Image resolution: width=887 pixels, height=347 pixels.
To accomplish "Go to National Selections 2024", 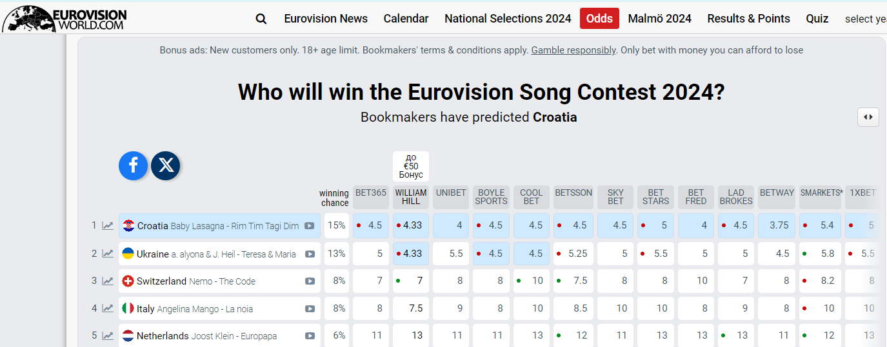I will [x=508, y=19].
